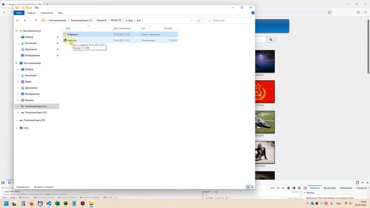Click the Explorer search field
Screen dimensions: 370x208
click(229, 21)
